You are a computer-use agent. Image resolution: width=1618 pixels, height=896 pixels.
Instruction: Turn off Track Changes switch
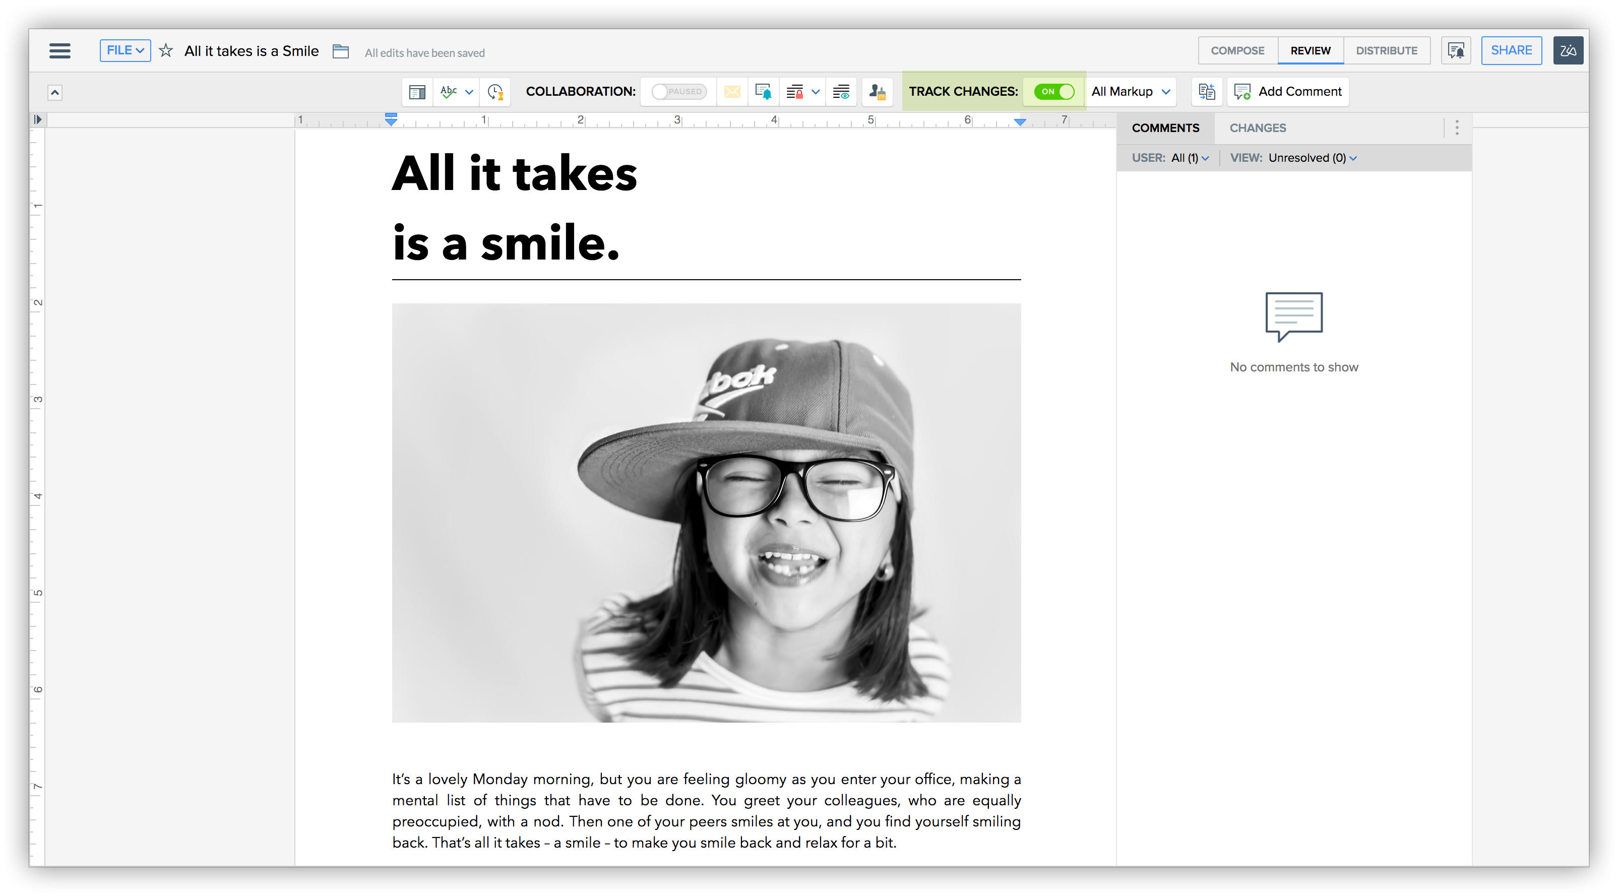pos(1054,92)
